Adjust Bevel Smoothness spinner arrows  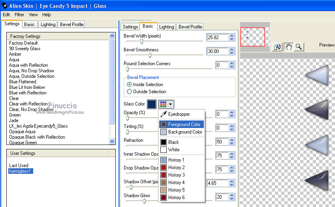[231, 51]
